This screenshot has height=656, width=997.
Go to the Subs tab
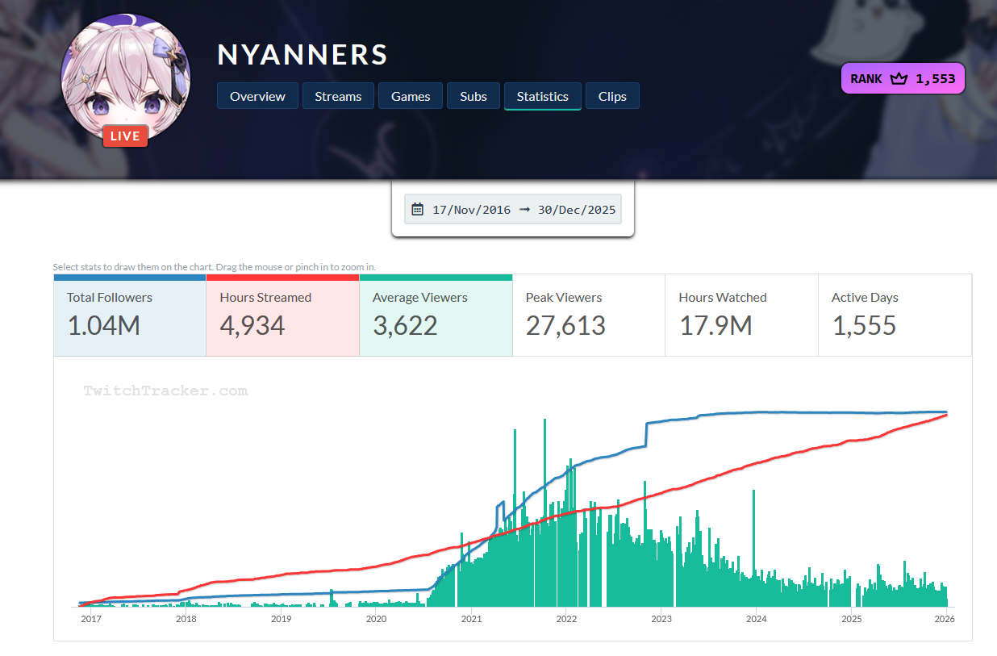(473, 96)
